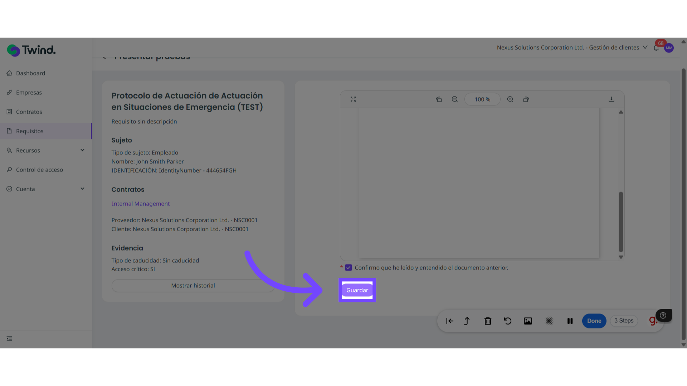This screenshot has width=687, height=386.
Task: Click the blur tool in recorder toolbar
Action: pos(549,321)
